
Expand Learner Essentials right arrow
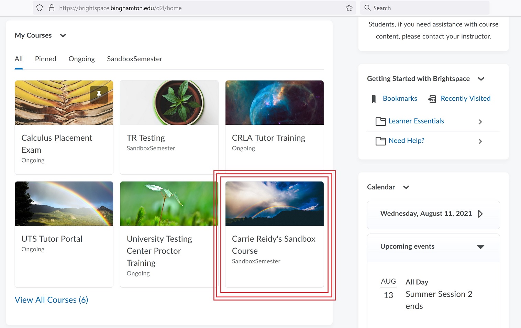point(480,122)
